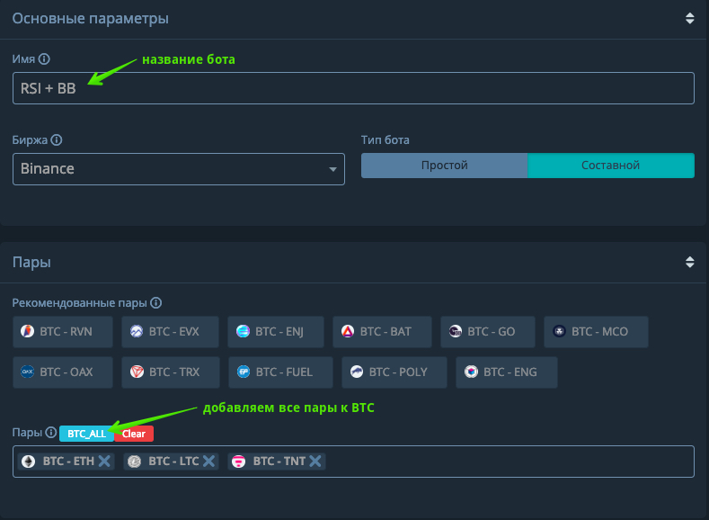Click the red Clear button
Image resolution: width=709 pixels, height=520 pixels.
(134, 434)
